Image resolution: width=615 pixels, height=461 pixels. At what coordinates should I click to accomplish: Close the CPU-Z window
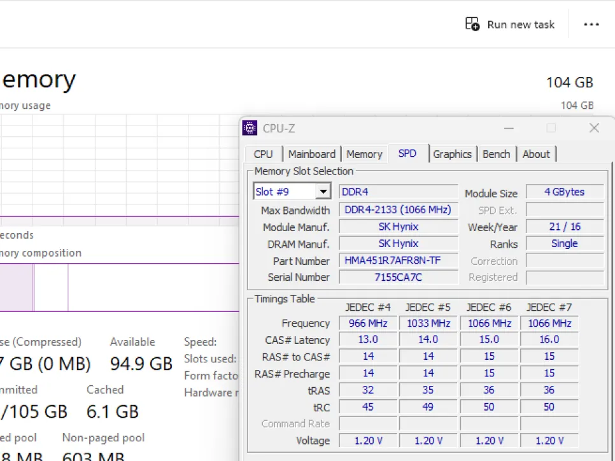594,128
